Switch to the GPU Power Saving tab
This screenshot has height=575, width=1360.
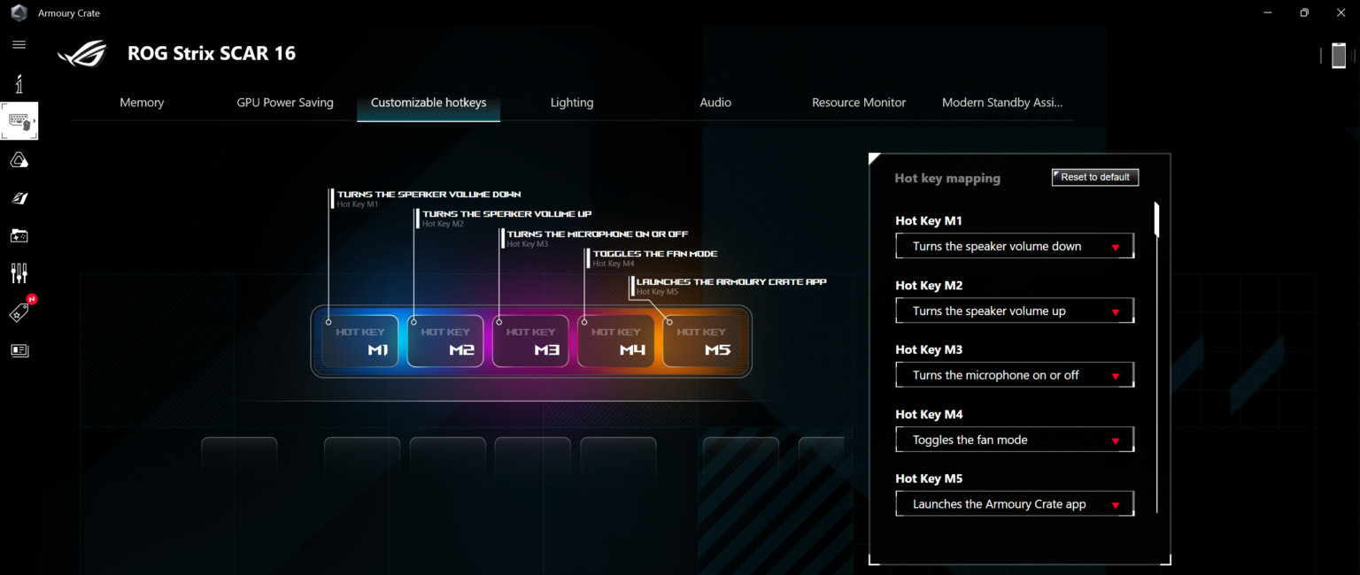[x=284, y=102]
